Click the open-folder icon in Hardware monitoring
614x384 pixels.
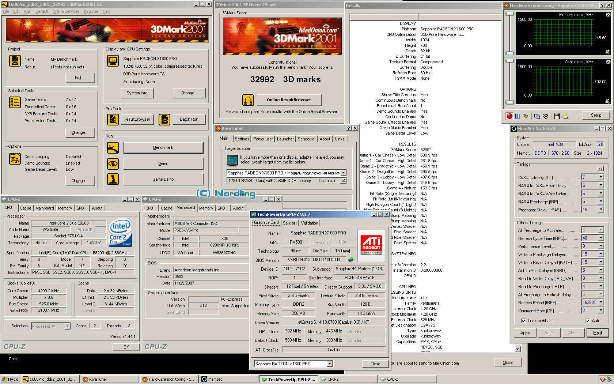(x=565, y=116)
